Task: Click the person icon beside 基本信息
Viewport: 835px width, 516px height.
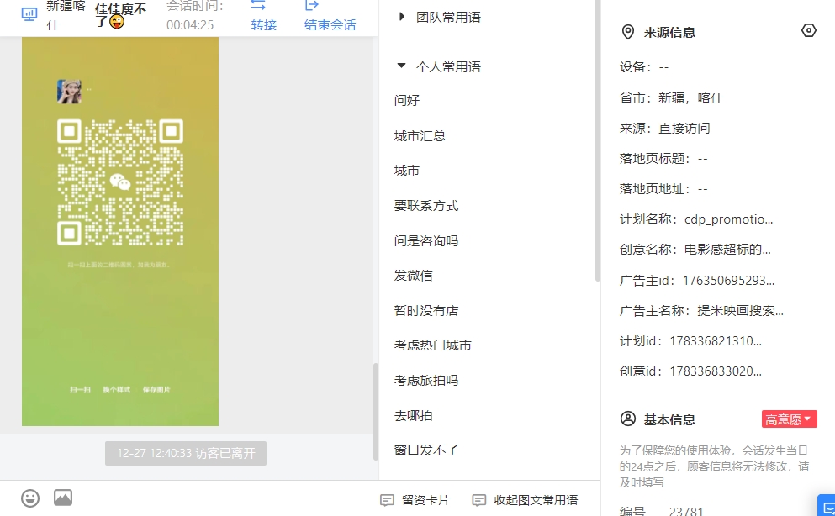Action: point(628,419)
